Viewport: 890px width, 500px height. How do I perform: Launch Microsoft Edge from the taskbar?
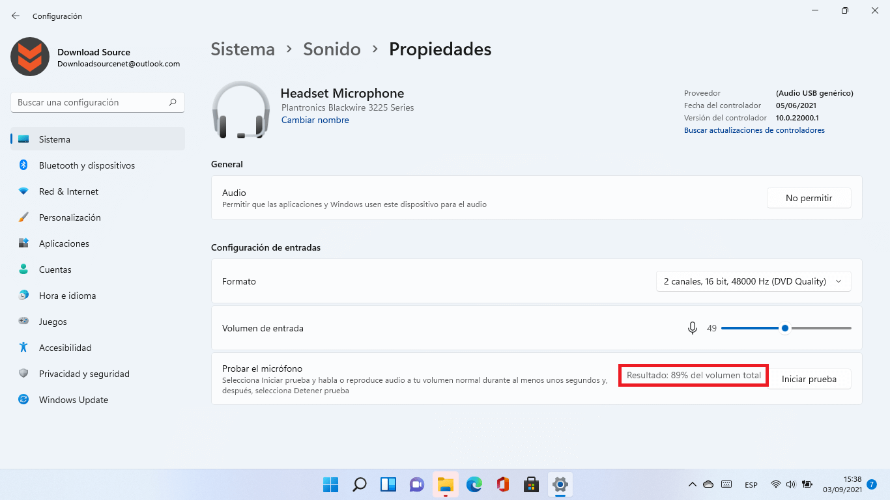pyautogui.click(x=474, y=484)
